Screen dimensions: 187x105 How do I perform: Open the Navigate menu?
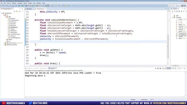pyautogui.click(x=20, y=3)
